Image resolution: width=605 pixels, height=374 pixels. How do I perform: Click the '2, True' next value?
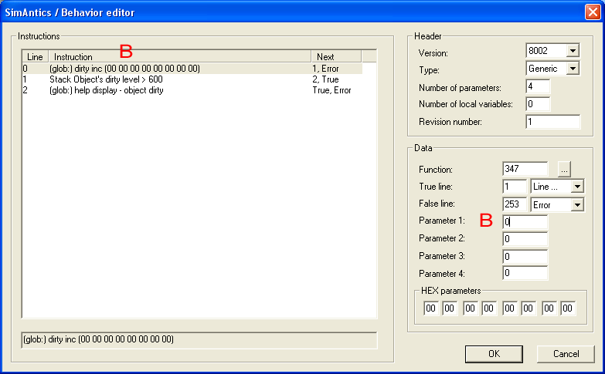(x=325, y=79)
